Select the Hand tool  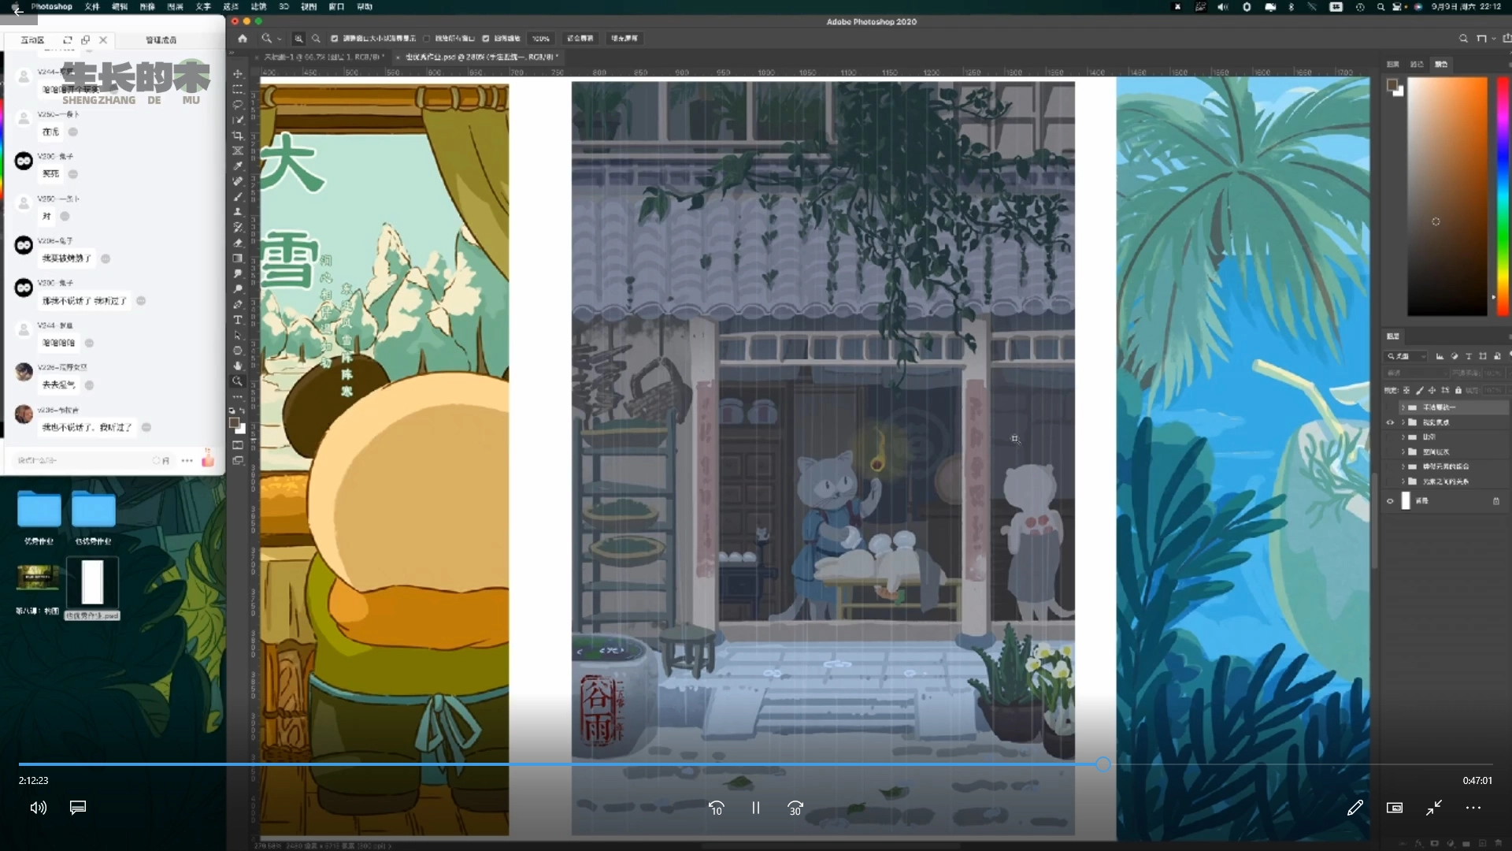click(237, 366)
